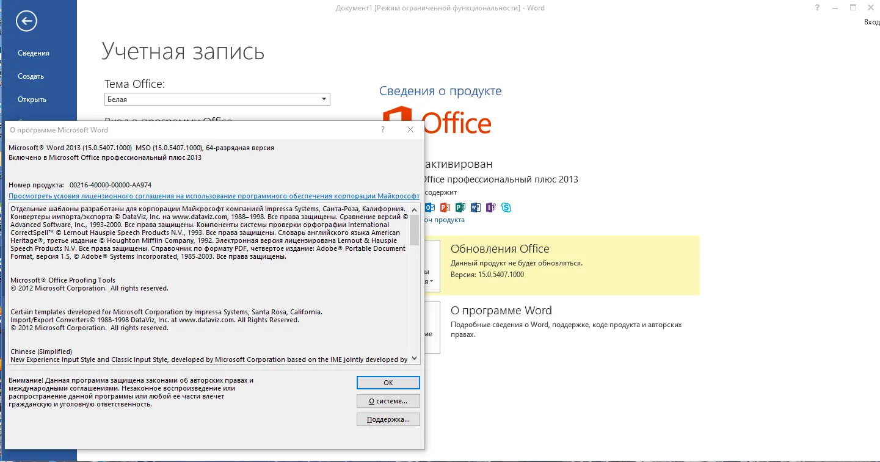Click the credits scrollbar up arrow

coord(415,209)
